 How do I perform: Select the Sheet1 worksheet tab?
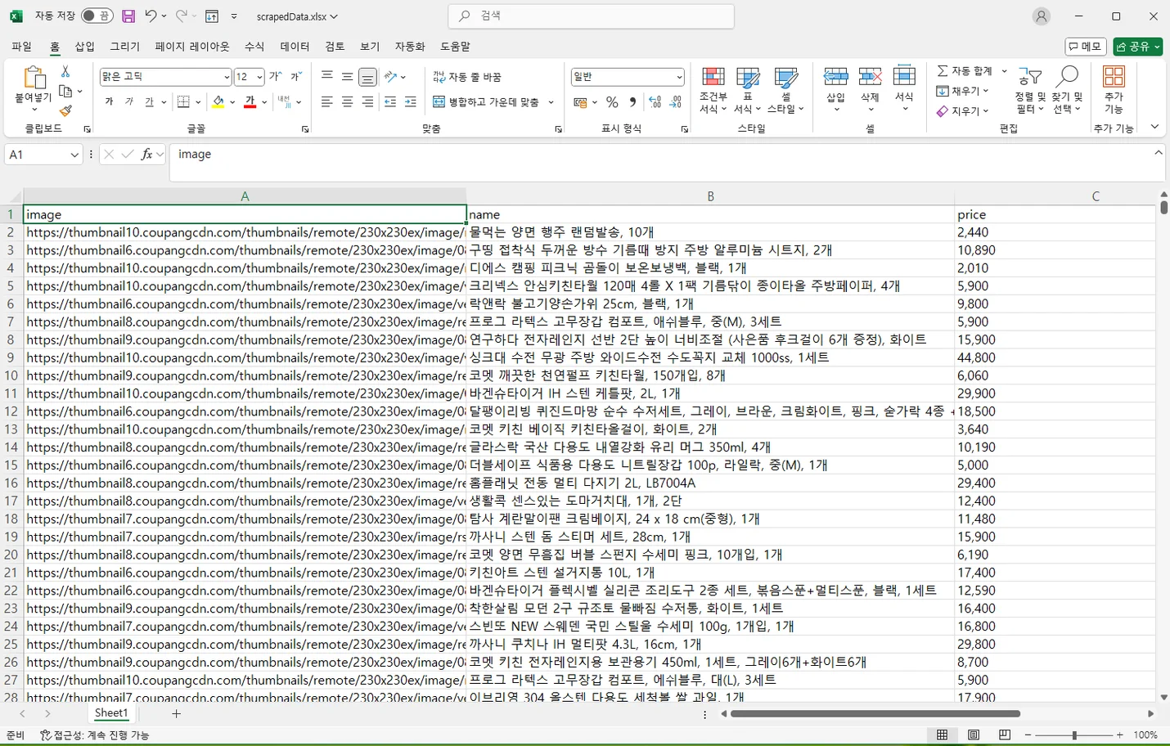111,713
